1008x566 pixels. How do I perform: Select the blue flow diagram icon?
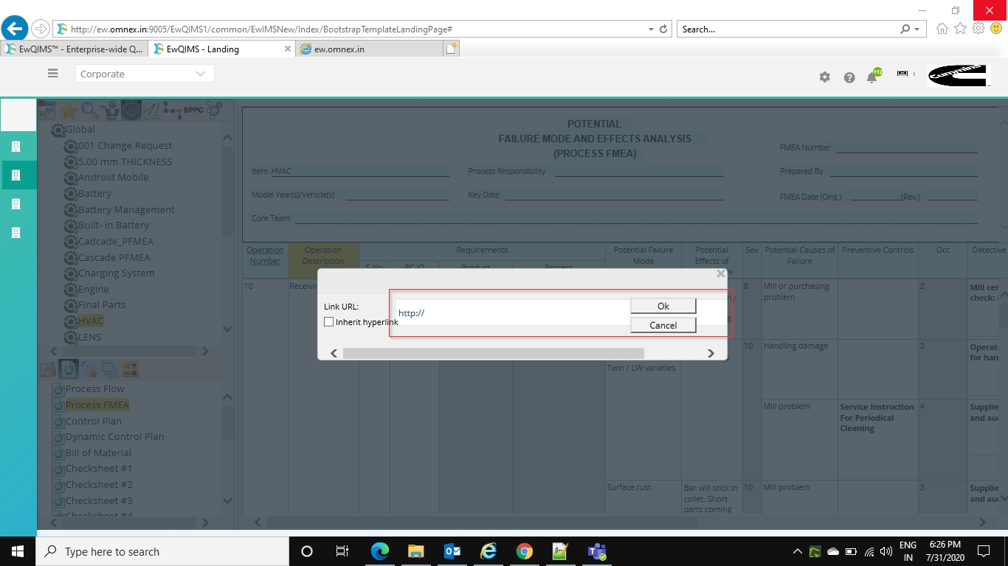coord(172,111)
